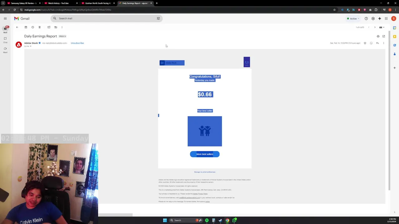Open the Meet section in sidebar

(5, 50)
